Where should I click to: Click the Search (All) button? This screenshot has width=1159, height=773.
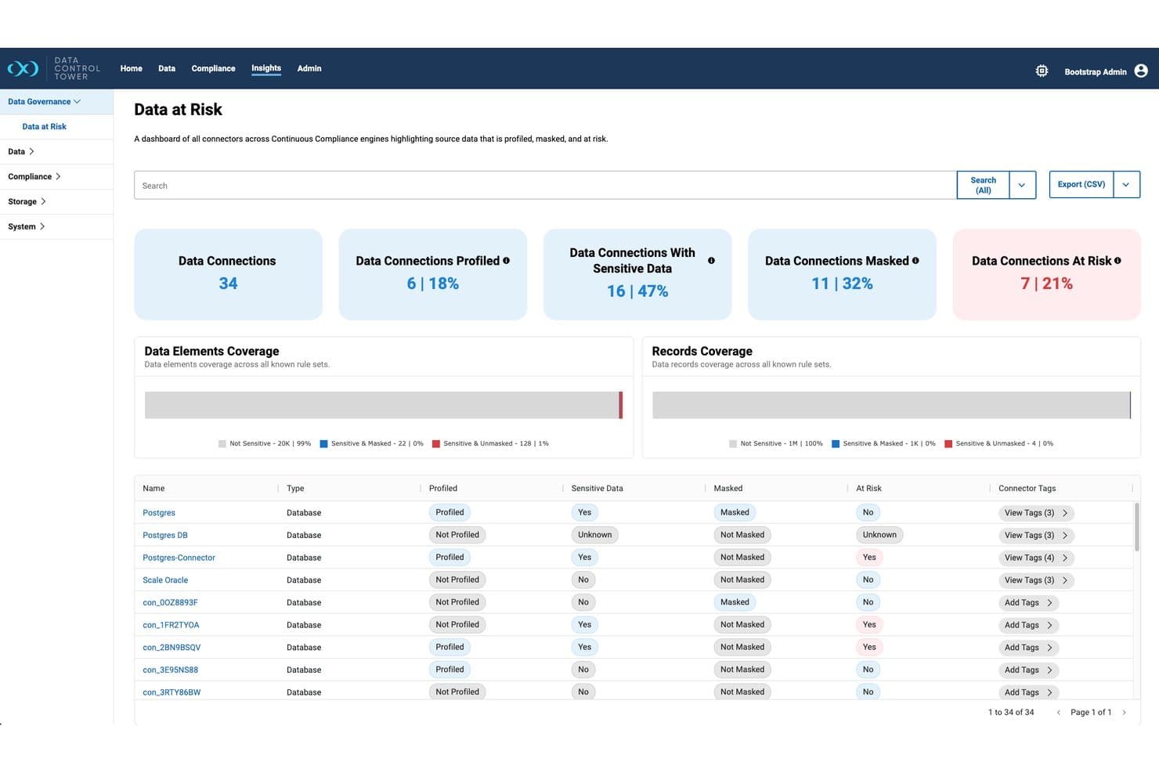[x=984, y=185]
